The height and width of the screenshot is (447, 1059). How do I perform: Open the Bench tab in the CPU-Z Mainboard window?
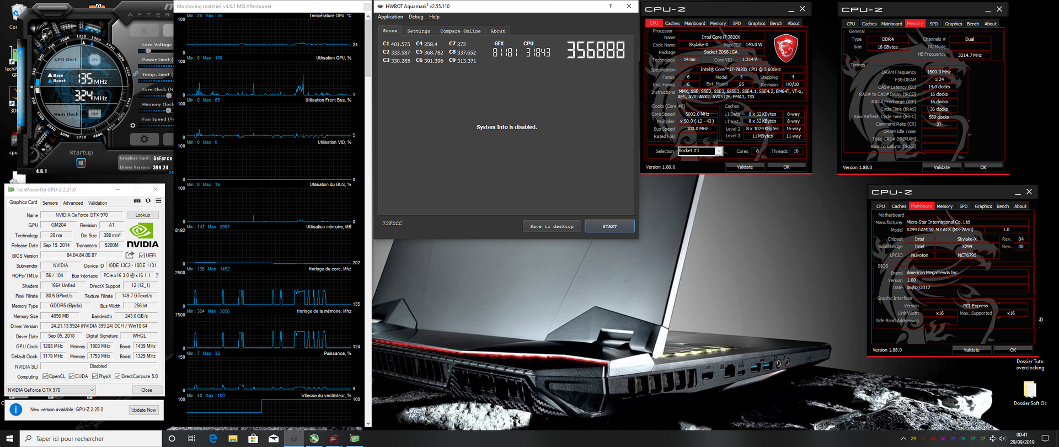1003,206
